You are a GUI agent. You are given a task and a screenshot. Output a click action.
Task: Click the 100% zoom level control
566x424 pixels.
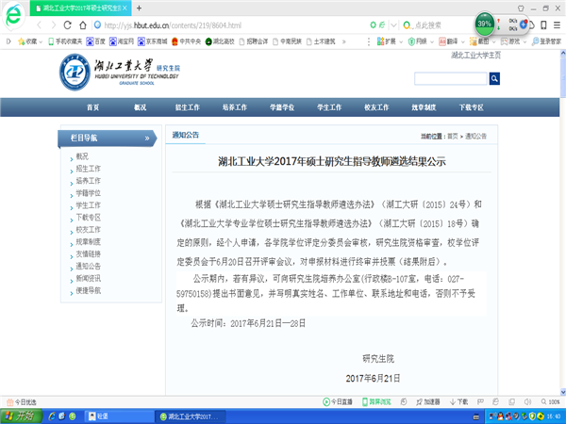(x=551, y=401)
